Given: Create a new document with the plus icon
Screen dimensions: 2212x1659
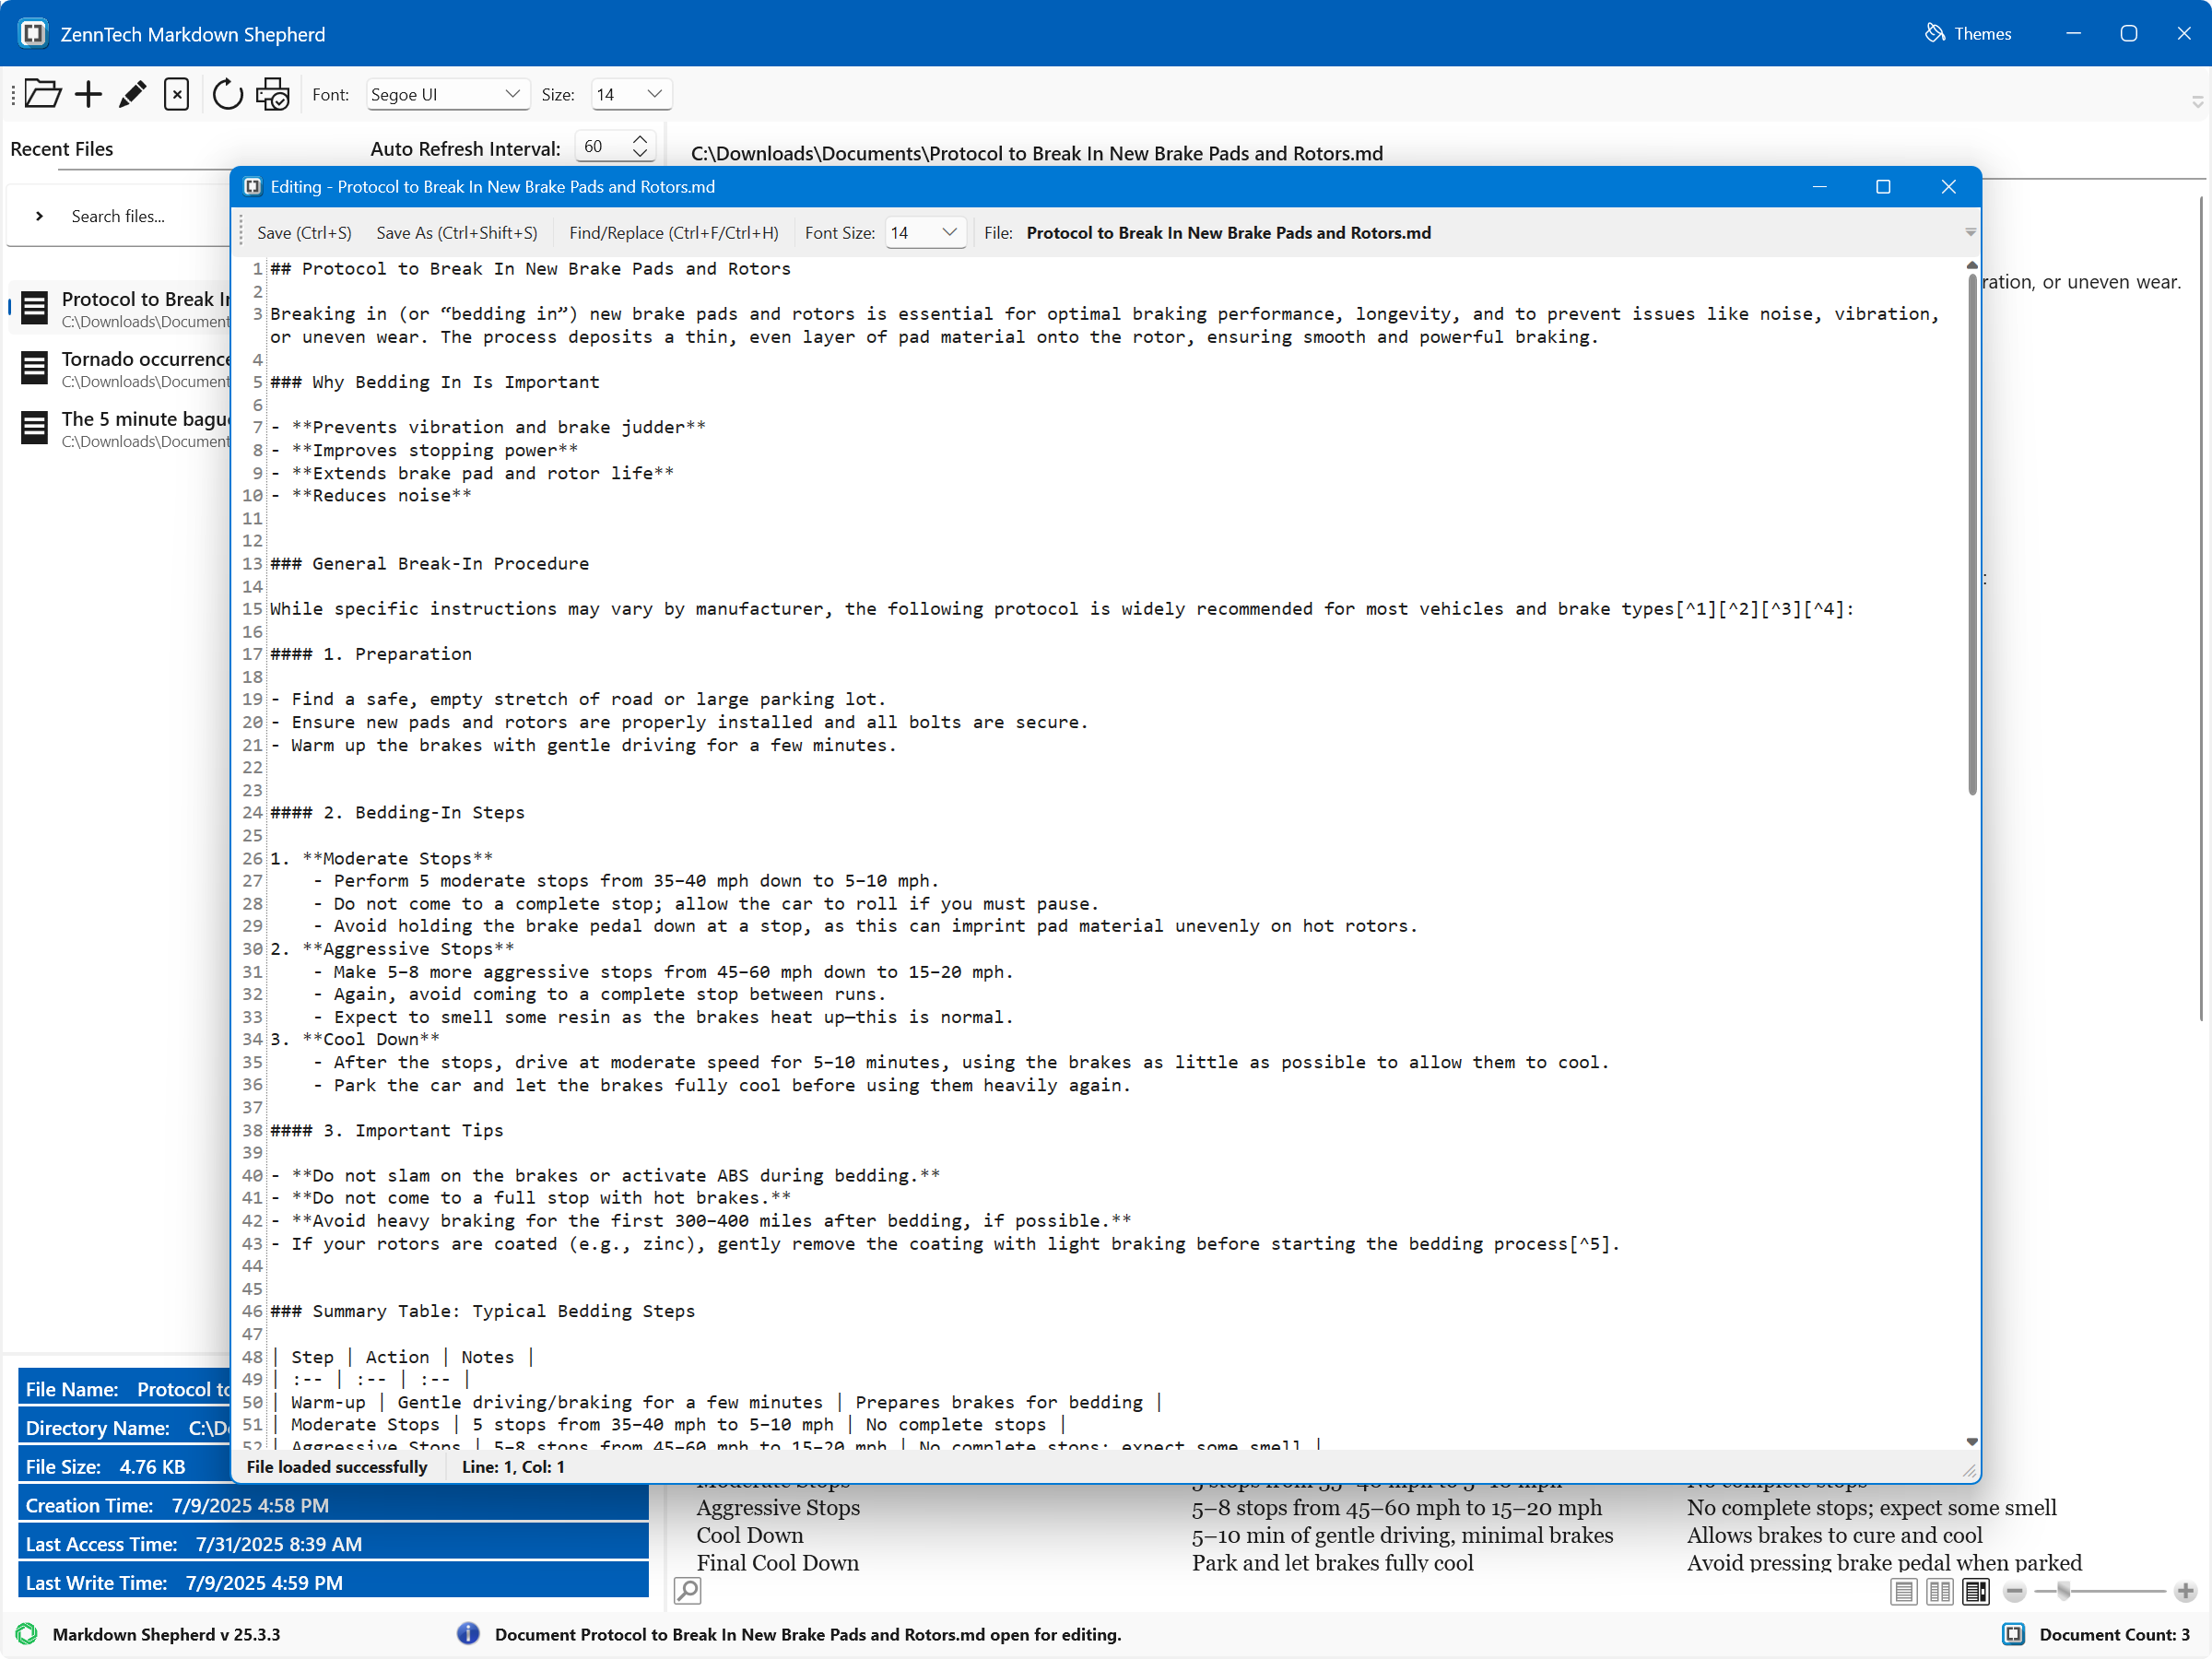Looking at the screenshot, I should coord(88,93).
